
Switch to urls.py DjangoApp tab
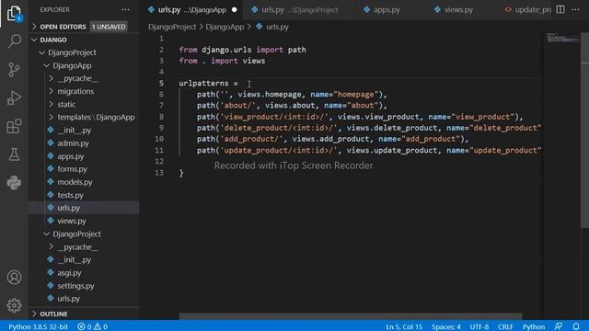click(x=192, y=10)
